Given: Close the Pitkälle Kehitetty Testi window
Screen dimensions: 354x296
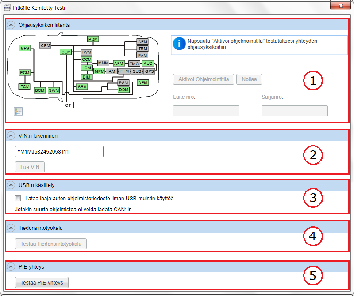Looking at the screenshot, I should coord(340,6).
